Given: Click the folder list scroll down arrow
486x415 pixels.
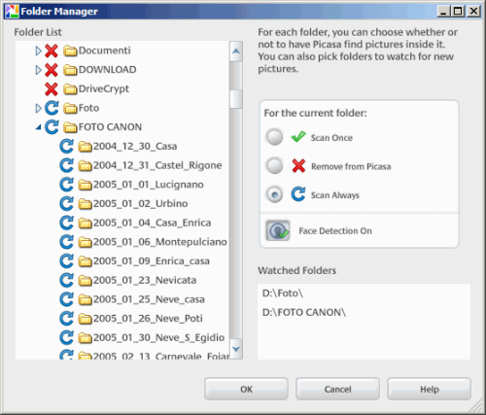Looking at the screenshot, I should (x=236, y=349).
